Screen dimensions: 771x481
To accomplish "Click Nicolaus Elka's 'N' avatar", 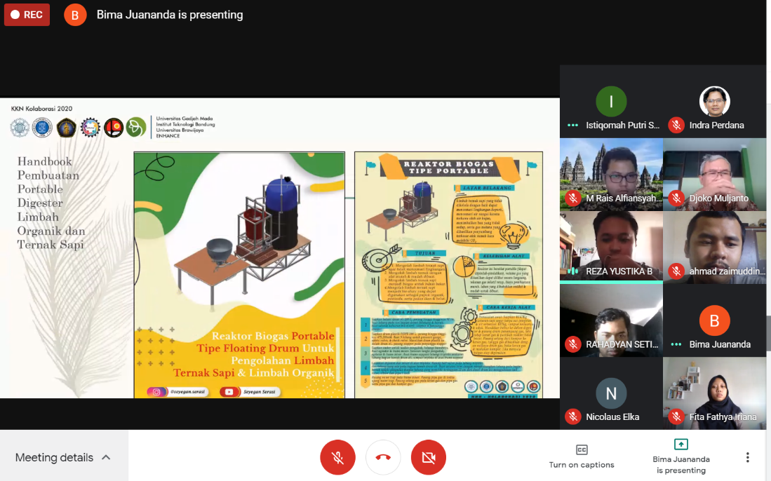I will coord(611,393).
